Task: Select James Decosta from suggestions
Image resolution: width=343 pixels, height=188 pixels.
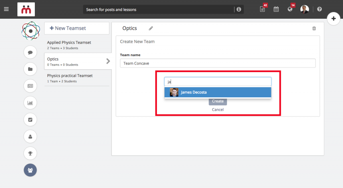Action: point(218,92)
